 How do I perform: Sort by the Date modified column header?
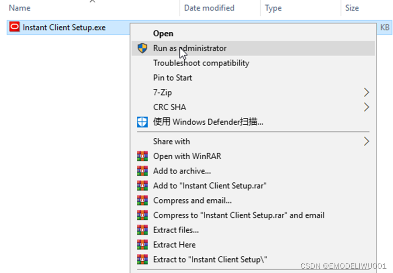click(209, 8)
